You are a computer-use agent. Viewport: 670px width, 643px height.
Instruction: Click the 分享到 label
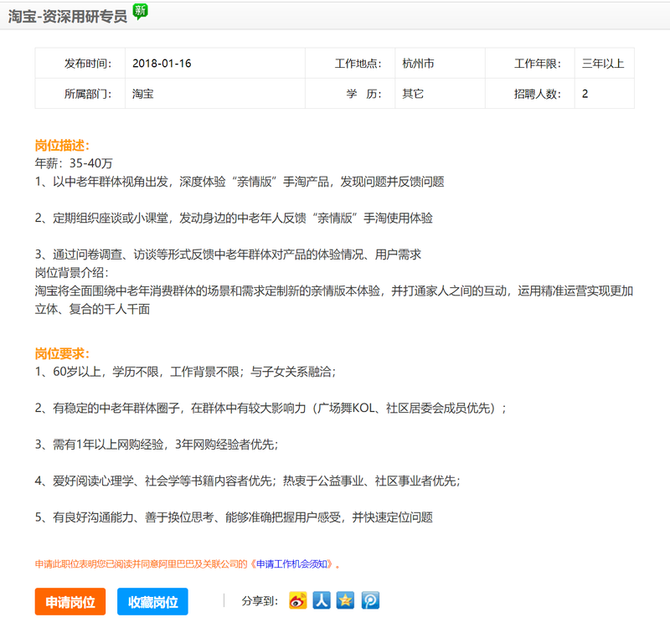coord(260,601)
